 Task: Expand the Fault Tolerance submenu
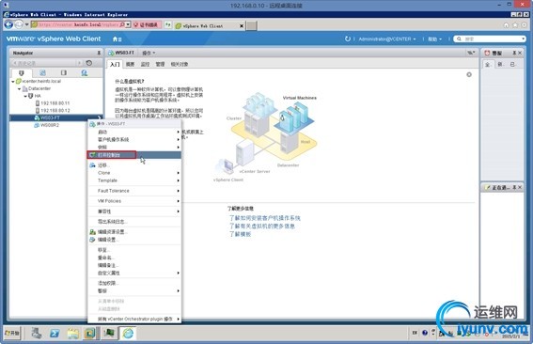134,191
